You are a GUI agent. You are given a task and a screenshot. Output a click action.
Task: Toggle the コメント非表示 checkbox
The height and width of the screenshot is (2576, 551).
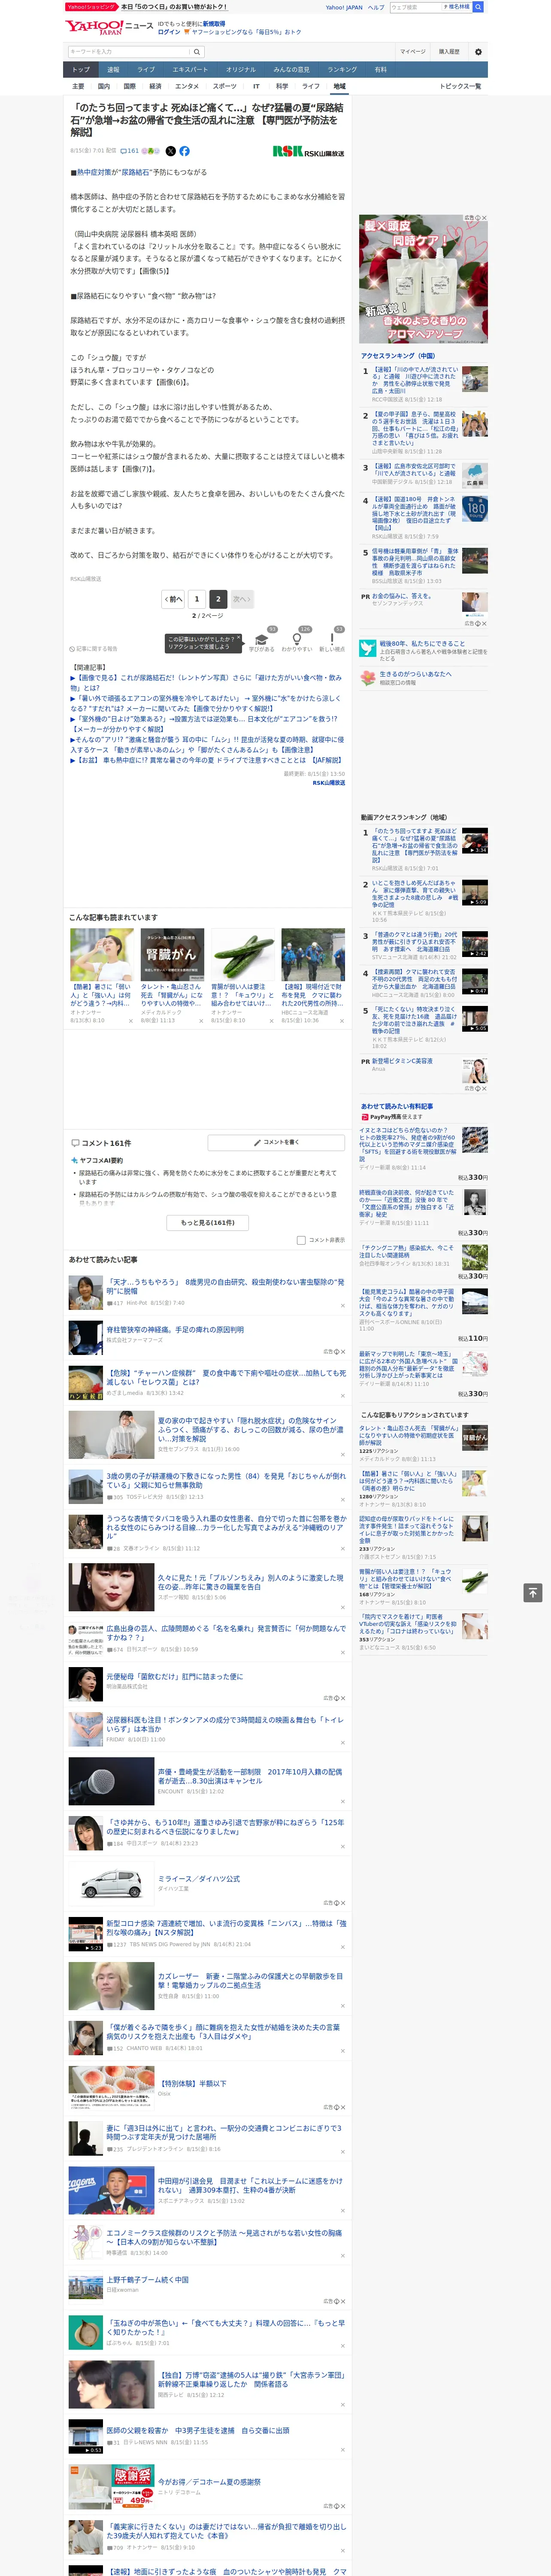(x=301, y=1240)
